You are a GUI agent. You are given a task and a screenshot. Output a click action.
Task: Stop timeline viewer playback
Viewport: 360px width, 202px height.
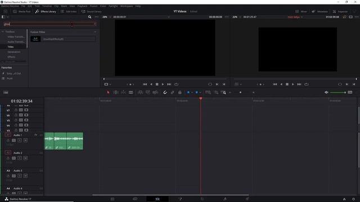(x=287, y=84)
